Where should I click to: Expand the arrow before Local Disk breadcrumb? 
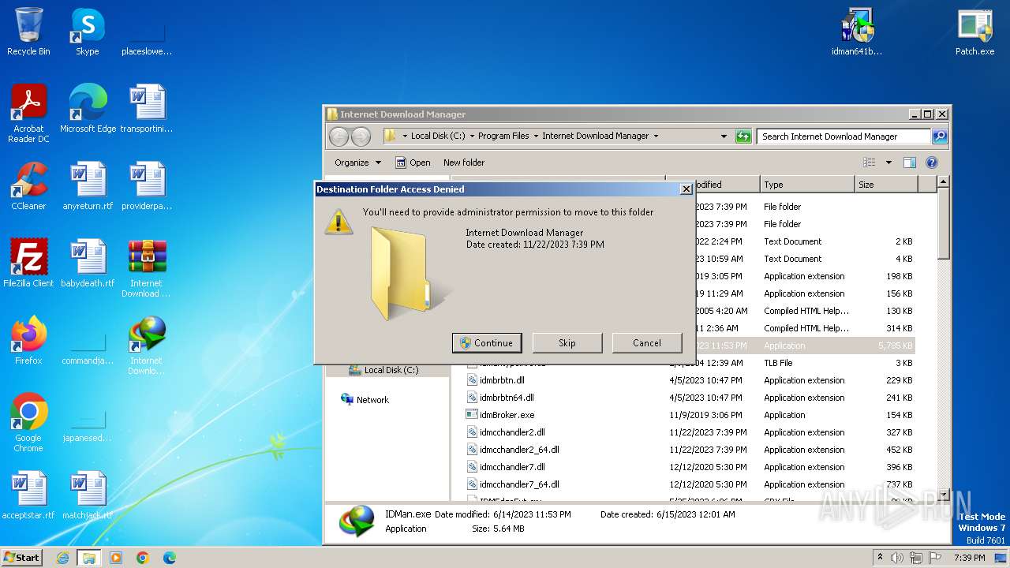coord(405,136)
